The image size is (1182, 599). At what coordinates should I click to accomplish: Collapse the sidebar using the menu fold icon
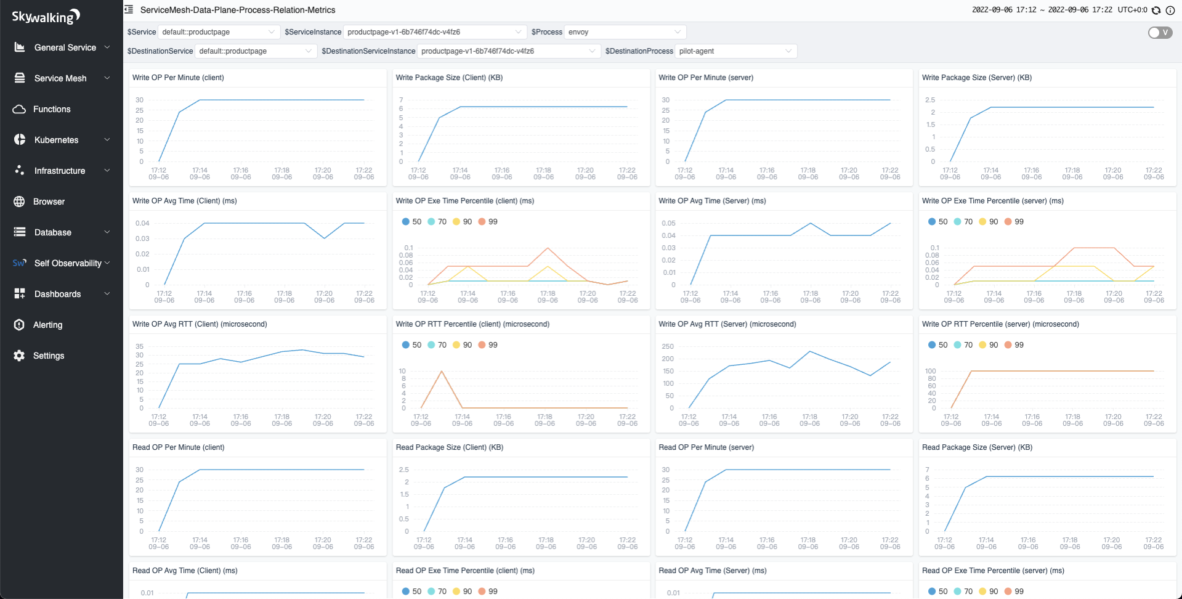pyautogui.click(x=129, y=10)
